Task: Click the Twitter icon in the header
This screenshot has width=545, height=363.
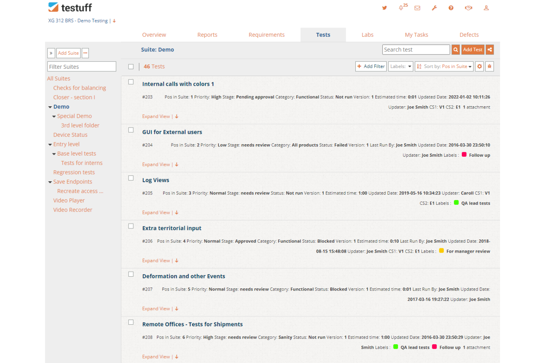Action: point(384,8)
